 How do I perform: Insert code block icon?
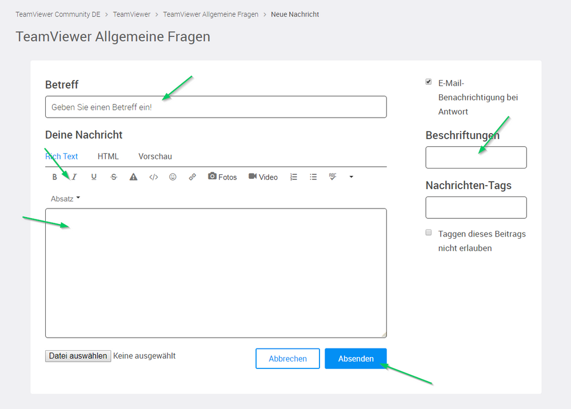[x=153, y=177]
